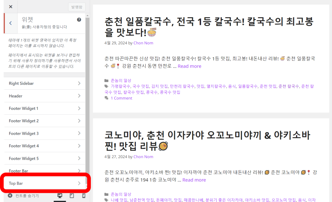Open the 춘천 일품칼국수 post title
332x202 pixels.
(209, 27)
